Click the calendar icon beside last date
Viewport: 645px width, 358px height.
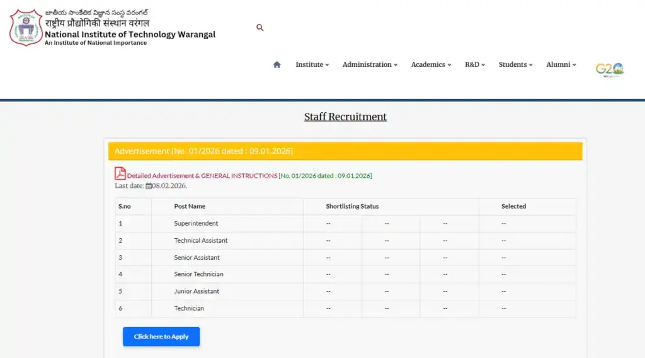point(149,186)
